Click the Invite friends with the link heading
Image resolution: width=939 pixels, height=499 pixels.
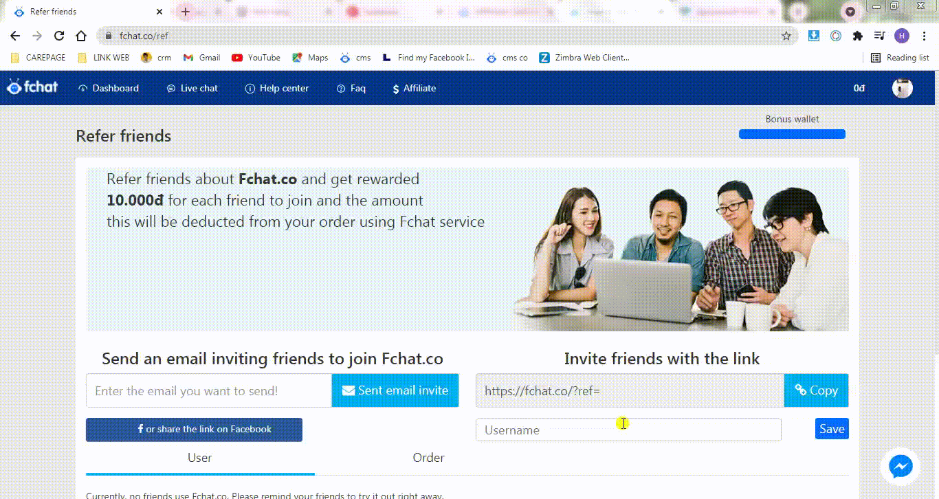662,359
